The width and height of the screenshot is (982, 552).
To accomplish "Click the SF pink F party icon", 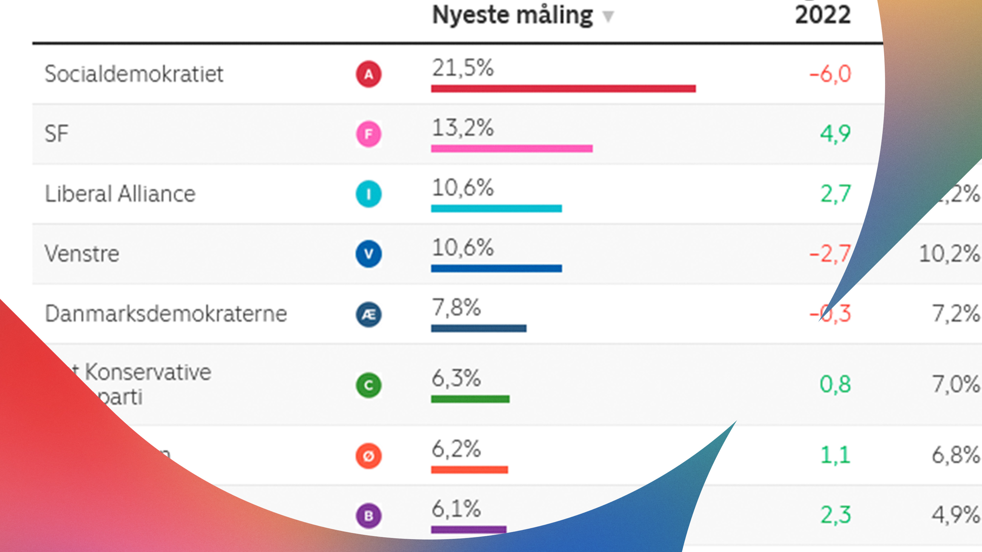I will (369, 134).
